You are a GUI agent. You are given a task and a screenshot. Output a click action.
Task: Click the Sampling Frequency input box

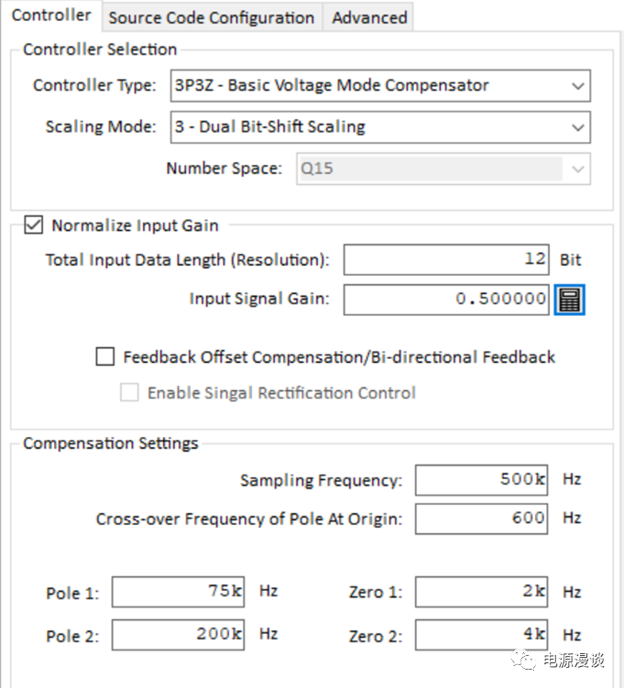click(481, 480)
